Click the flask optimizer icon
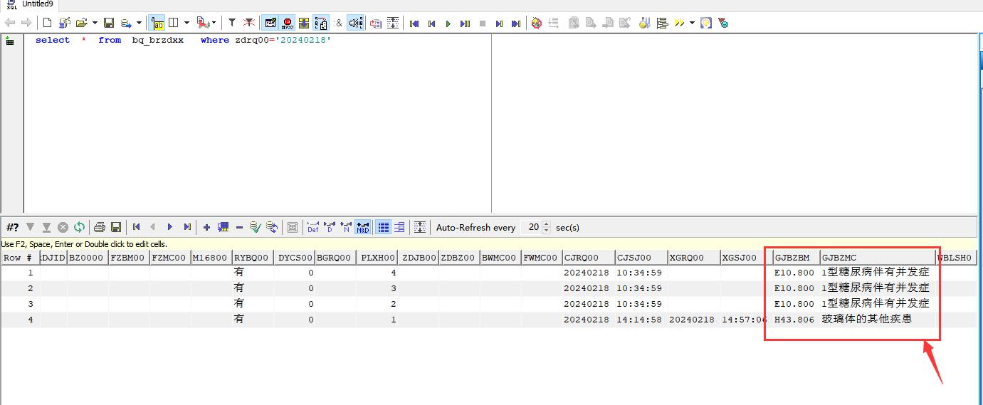The width and height of the screenshot is (983, 405). point(645,23)
